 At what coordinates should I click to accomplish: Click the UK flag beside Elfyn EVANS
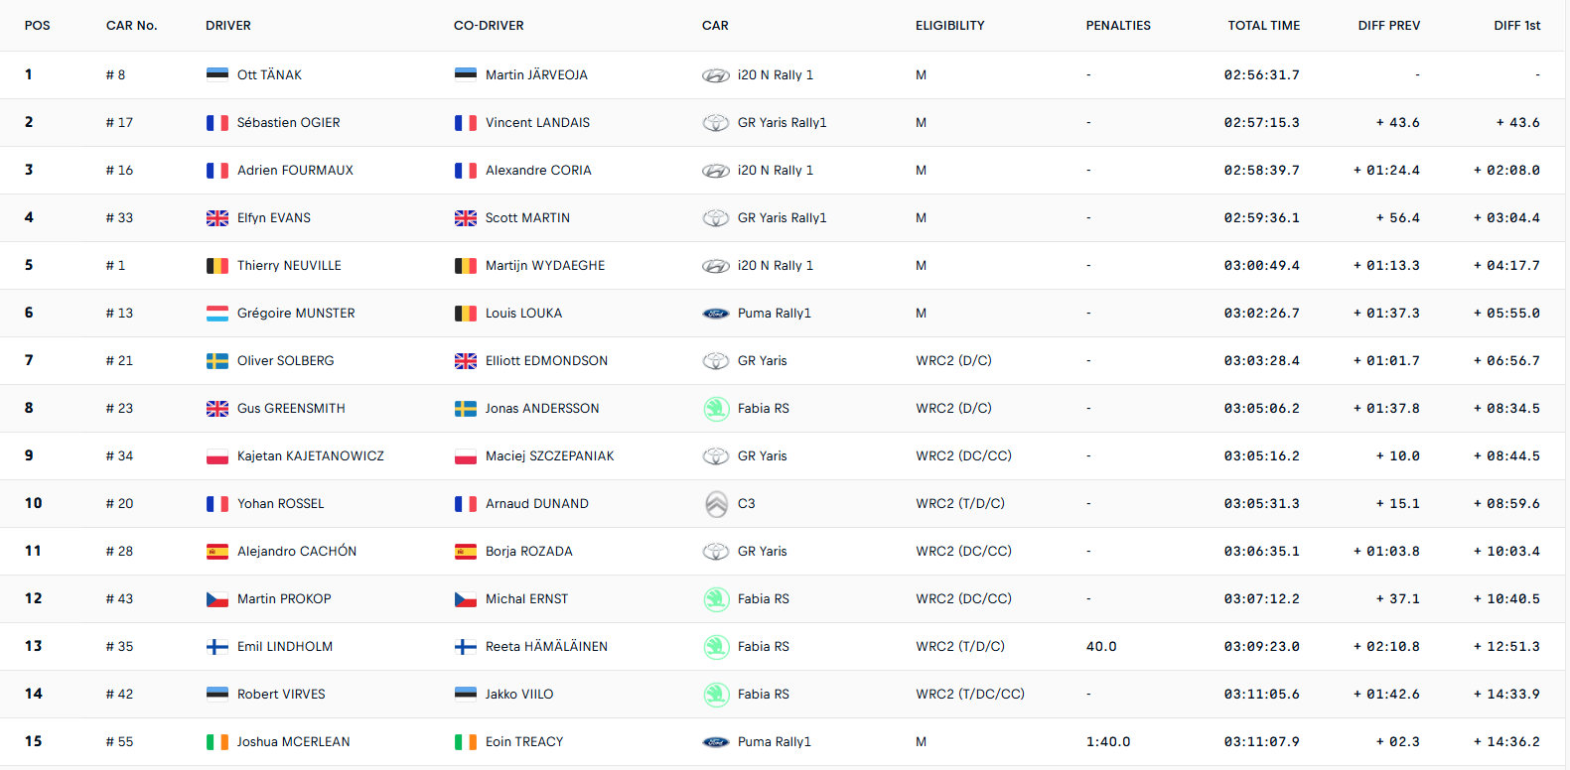pyautogui.click(x=217, y=218)
